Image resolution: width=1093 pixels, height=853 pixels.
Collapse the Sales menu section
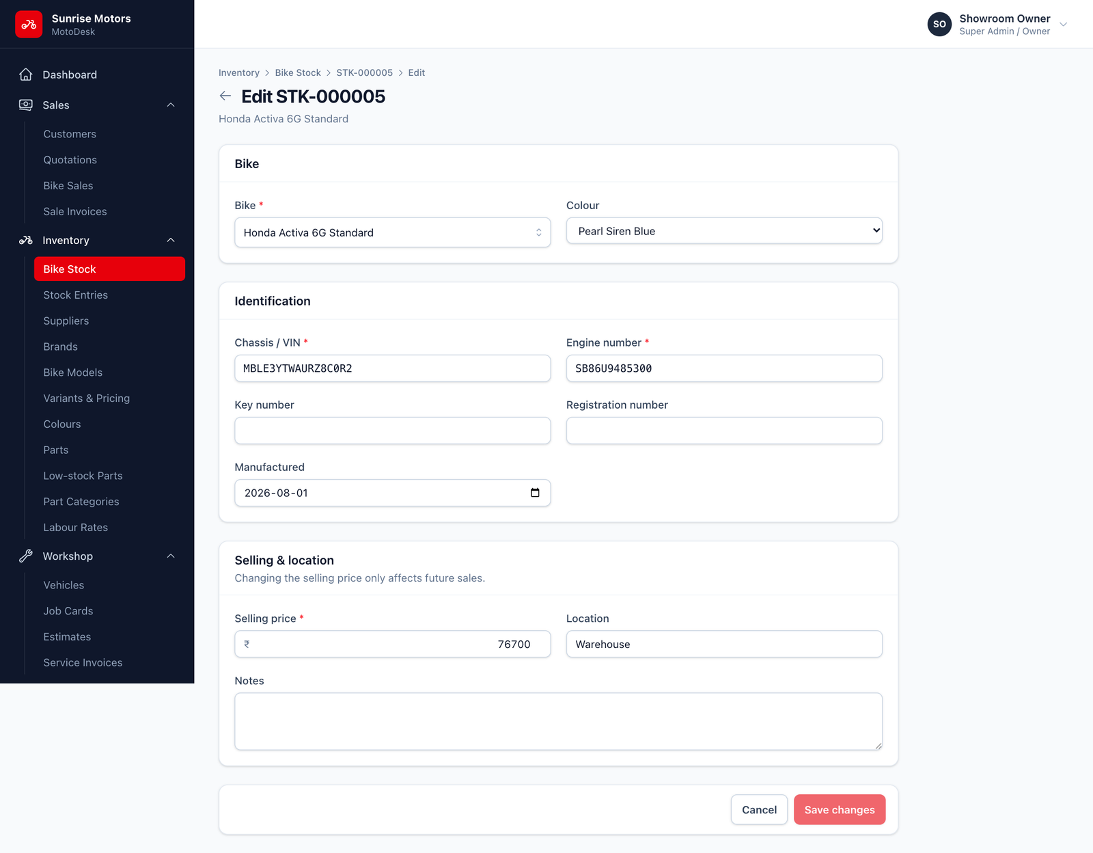[x=171, y=105]
